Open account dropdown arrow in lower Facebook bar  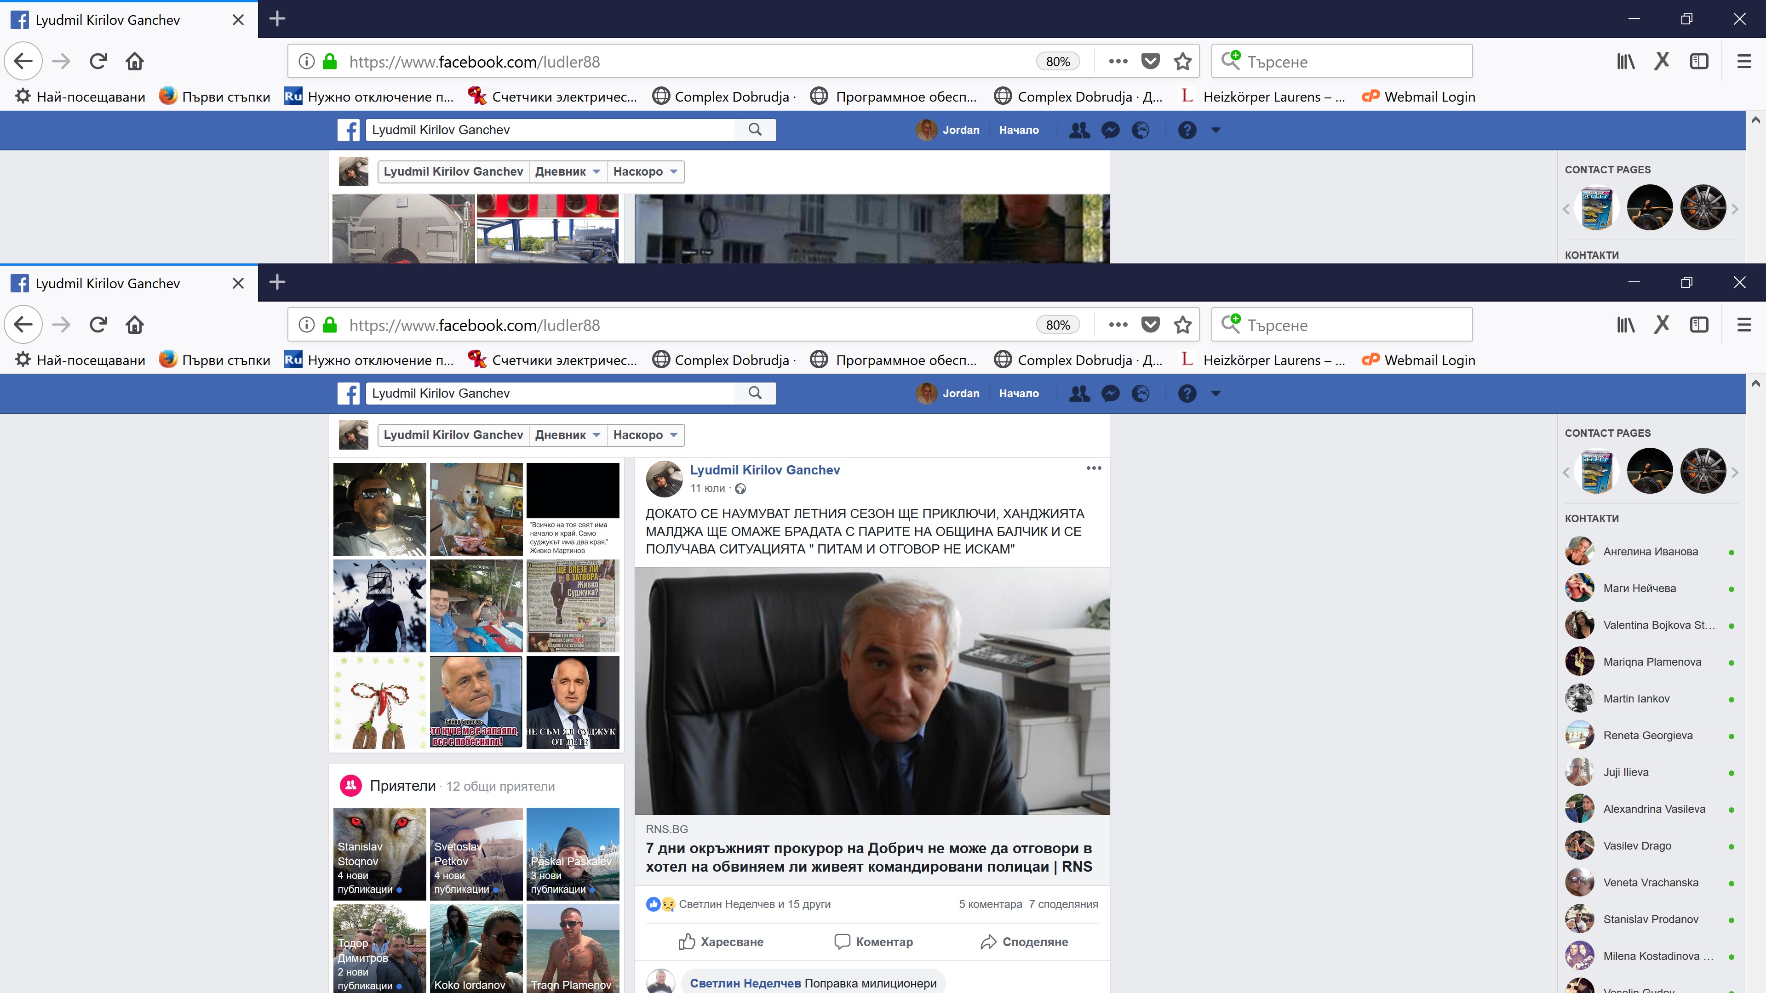[x=1216, y=394]
